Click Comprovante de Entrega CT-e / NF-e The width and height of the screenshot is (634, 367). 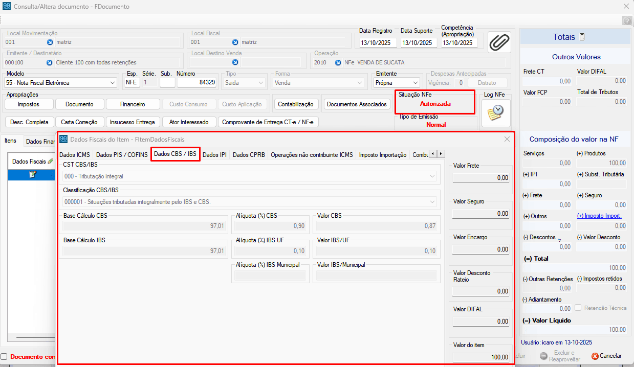(x=268, y=122)
